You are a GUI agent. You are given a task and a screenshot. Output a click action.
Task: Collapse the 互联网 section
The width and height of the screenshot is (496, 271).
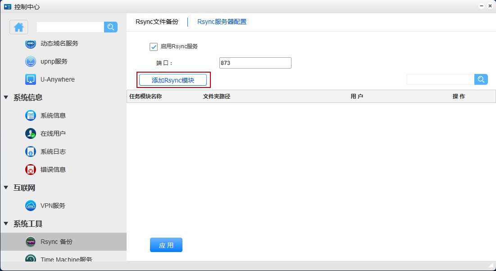6,188
